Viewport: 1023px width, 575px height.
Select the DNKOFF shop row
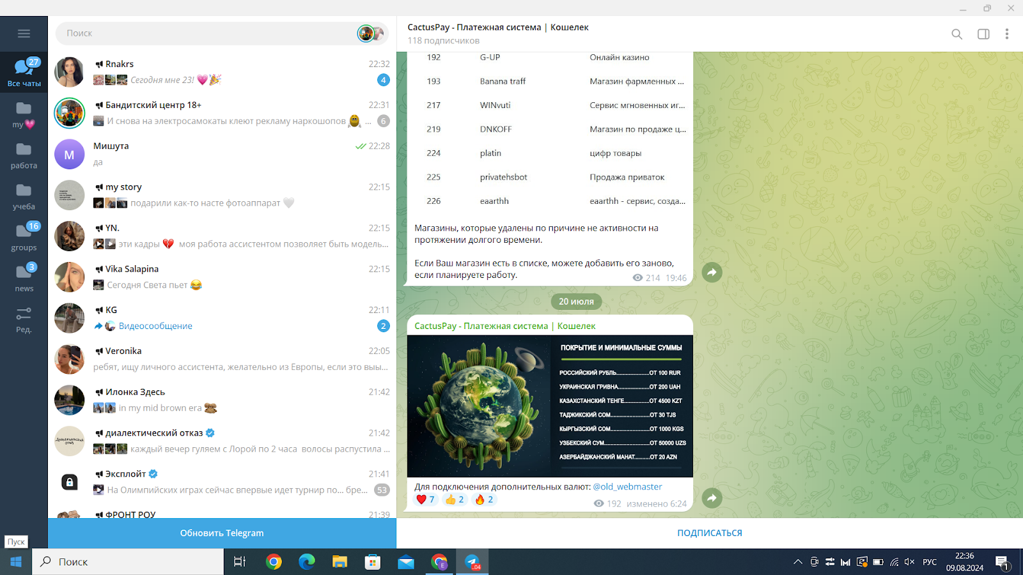(x=550, y=129)
